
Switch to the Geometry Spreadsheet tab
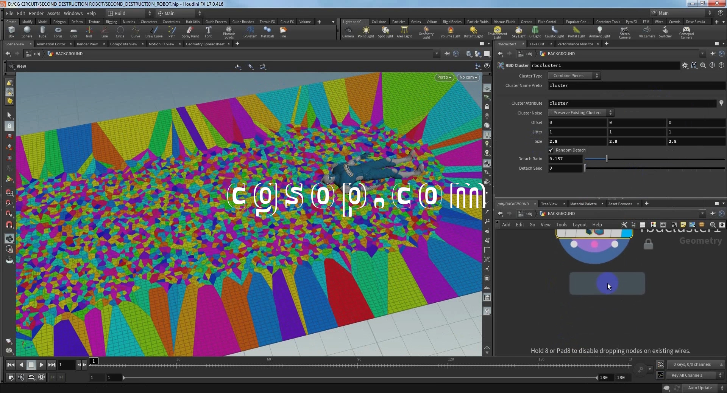click(205, 44)
